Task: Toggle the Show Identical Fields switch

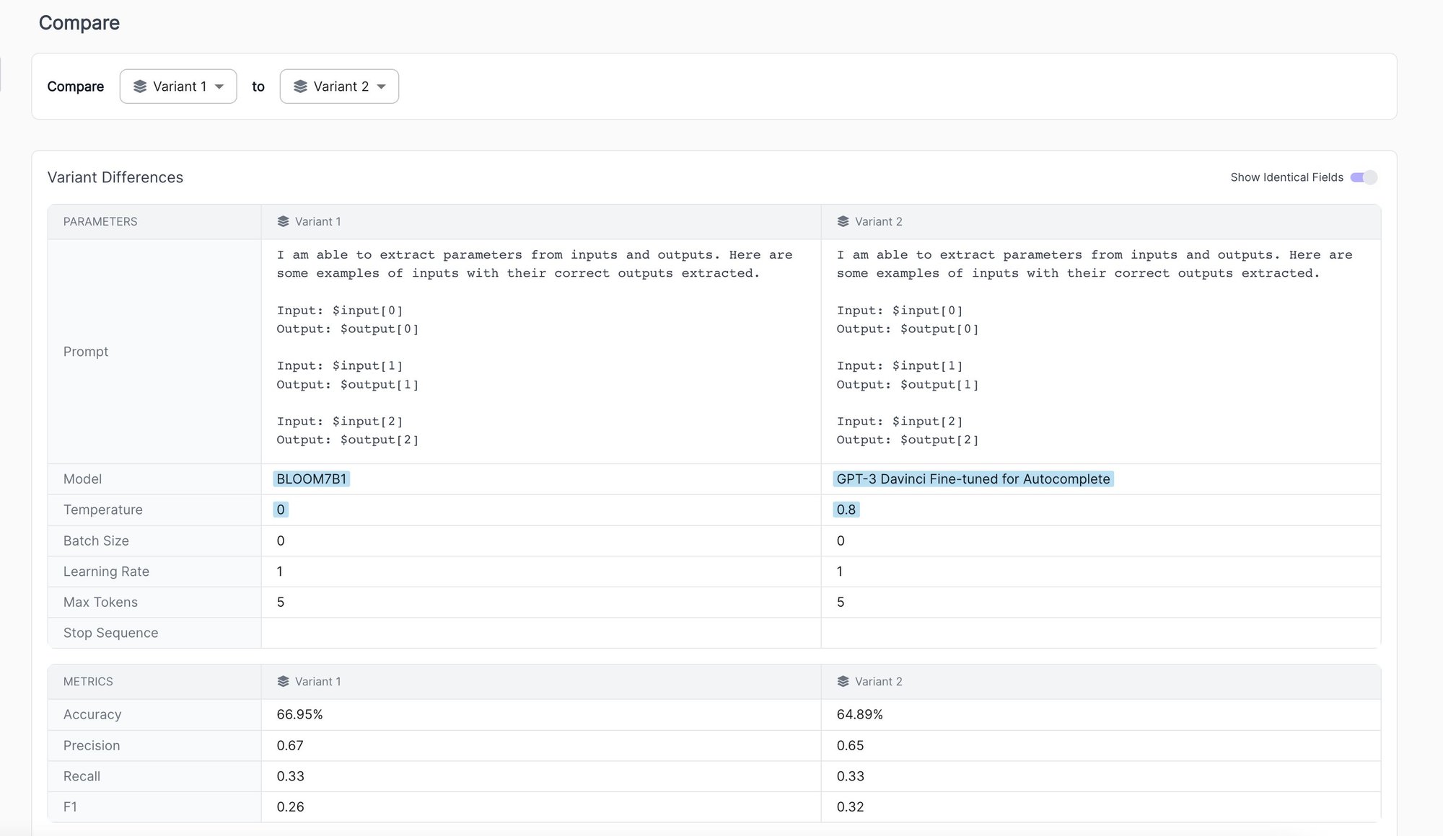Action: 1363,177
